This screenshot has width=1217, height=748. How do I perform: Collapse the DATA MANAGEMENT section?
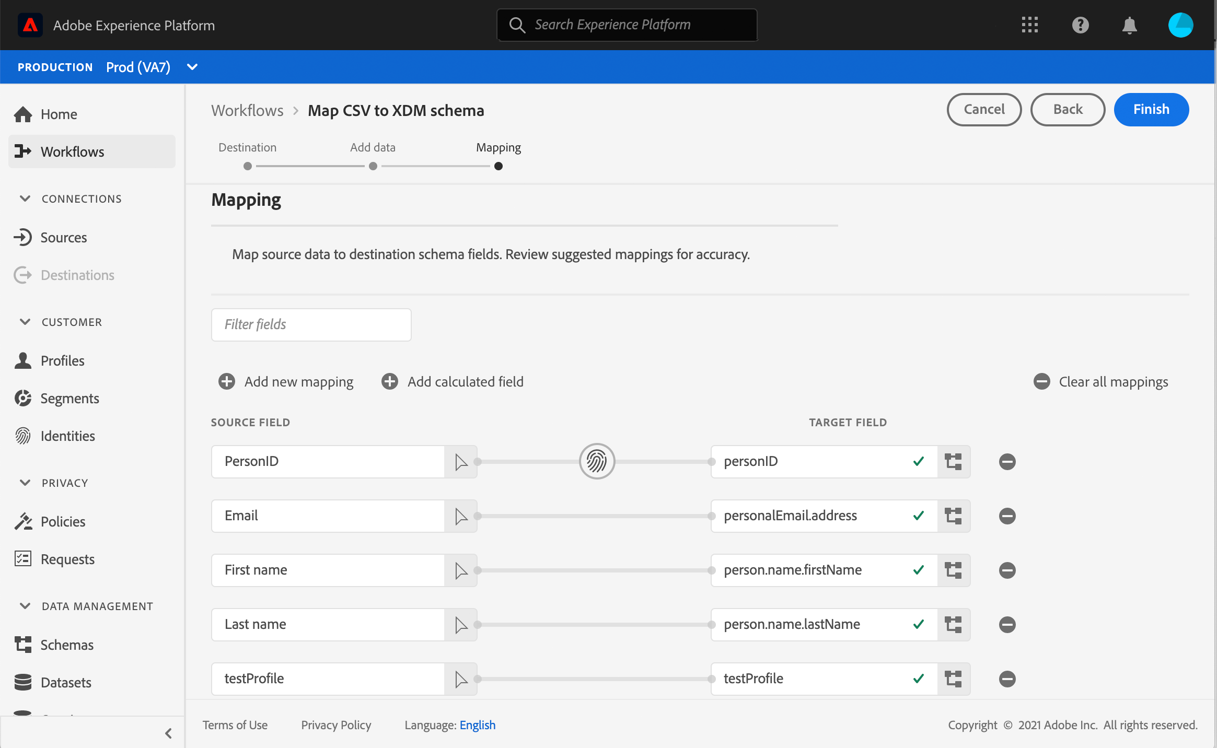coord(25,606)
